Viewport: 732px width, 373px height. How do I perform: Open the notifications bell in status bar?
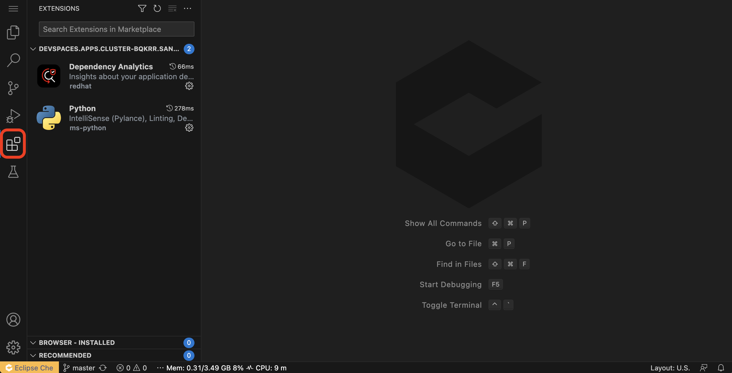pos(721,368)
